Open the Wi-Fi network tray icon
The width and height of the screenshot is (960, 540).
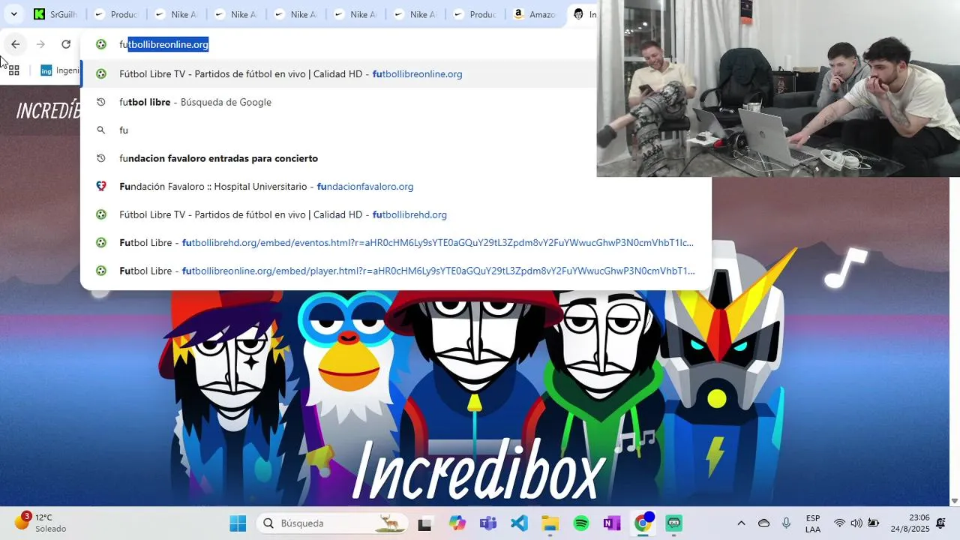[x=840, y=523]
